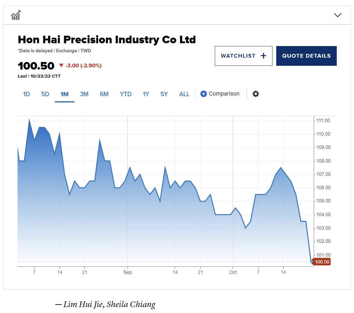Switch chart to 3M range
The height and width of the screenshot is (313, 354).
click(x=84, y=94)
